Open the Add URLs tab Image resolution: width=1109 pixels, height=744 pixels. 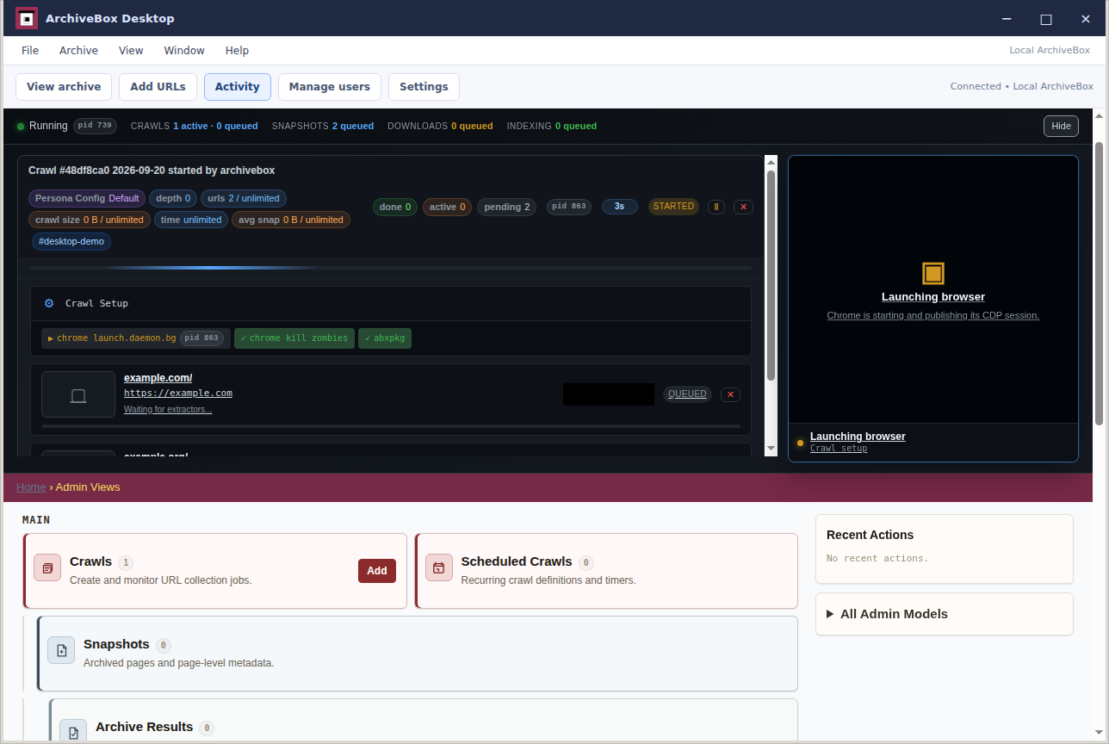coord(158,87)
